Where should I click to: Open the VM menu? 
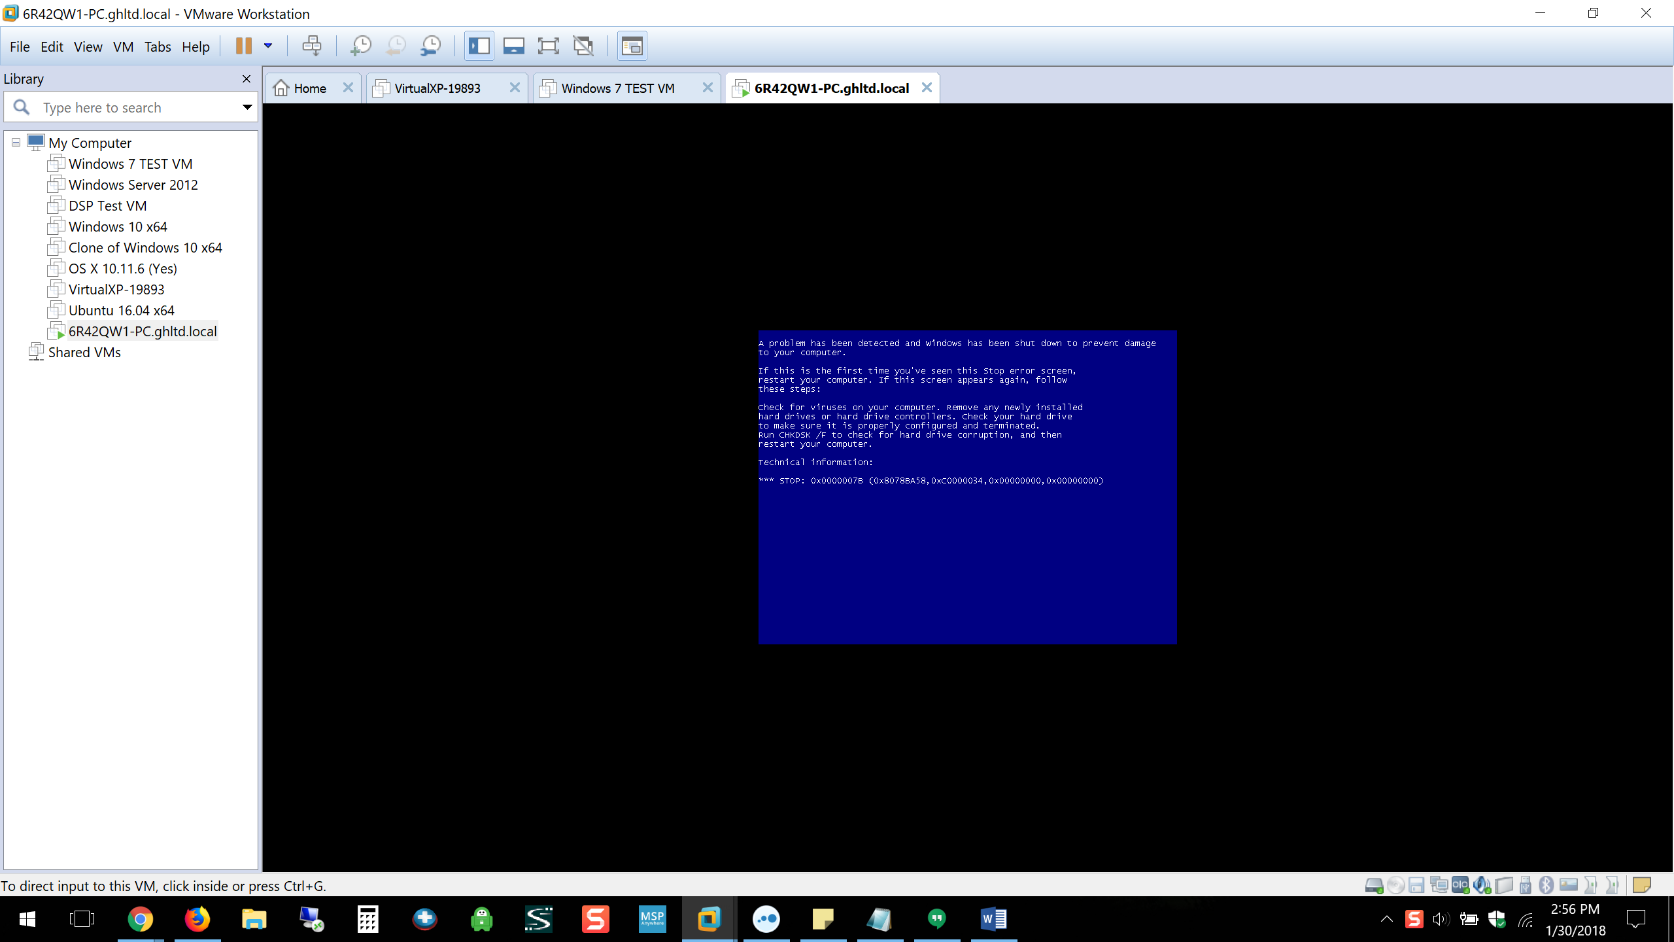tap(123, 47)
